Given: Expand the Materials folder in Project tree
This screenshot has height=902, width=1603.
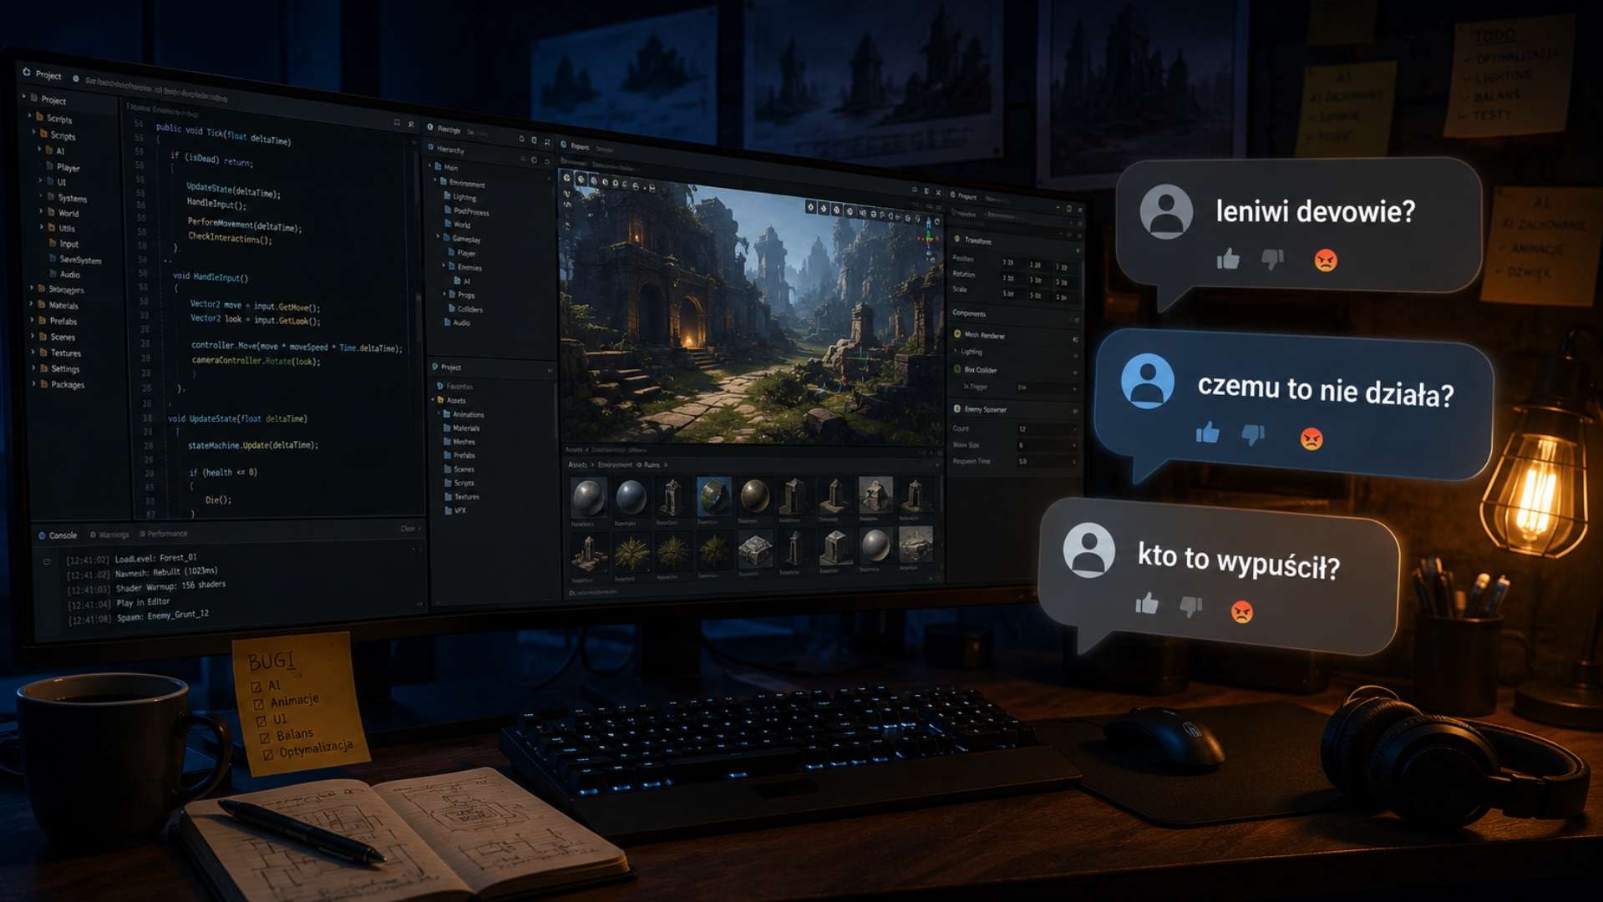Looking at the screenshot, I should pyautogui.click(x=33, y=305).
